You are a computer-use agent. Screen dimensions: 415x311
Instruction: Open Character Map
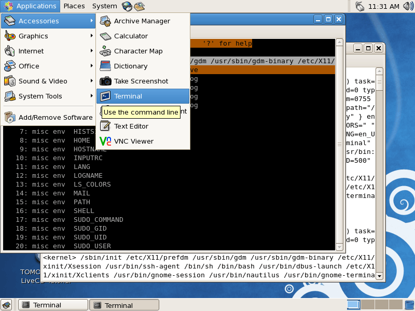143,51
